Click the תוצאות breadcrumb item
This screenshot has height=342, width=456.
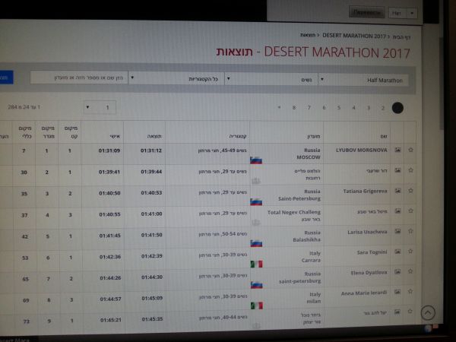pos(308,35)
